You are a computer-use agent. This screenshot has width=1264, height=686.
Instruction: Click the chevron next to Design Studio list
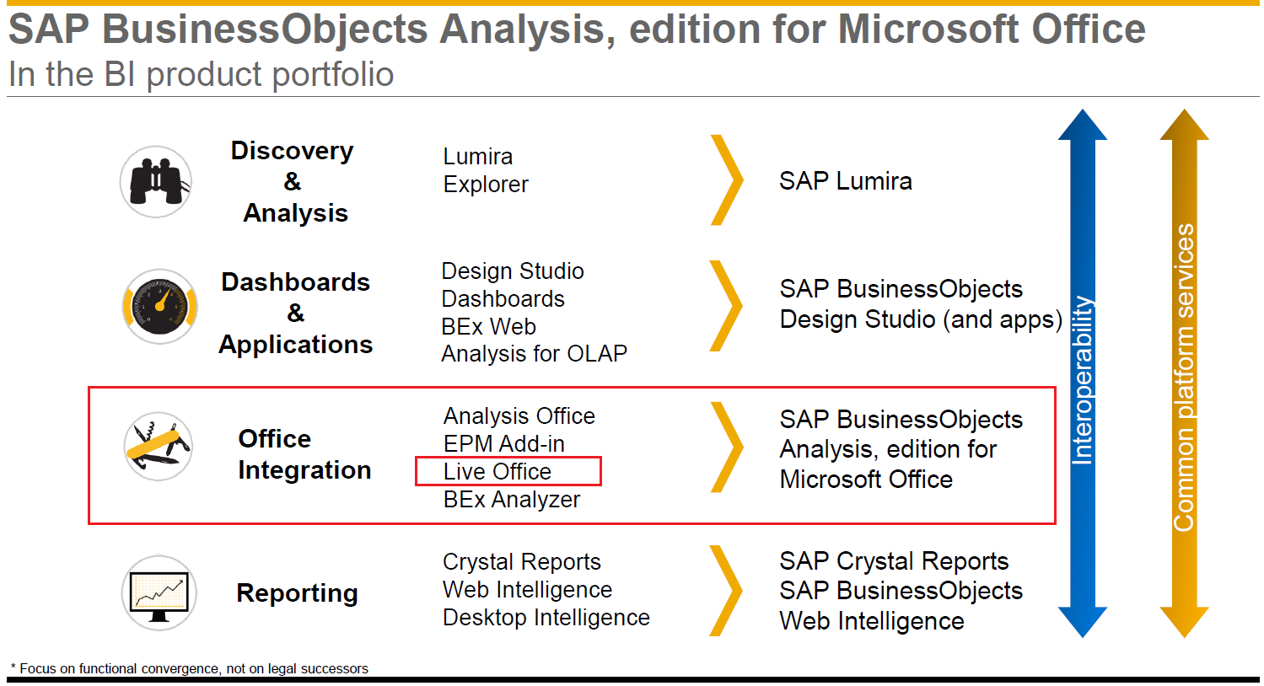point(726,306)
